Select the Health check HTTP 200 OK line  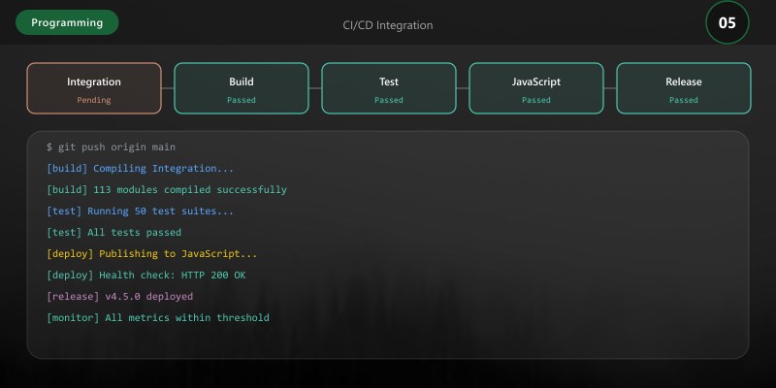146,275
